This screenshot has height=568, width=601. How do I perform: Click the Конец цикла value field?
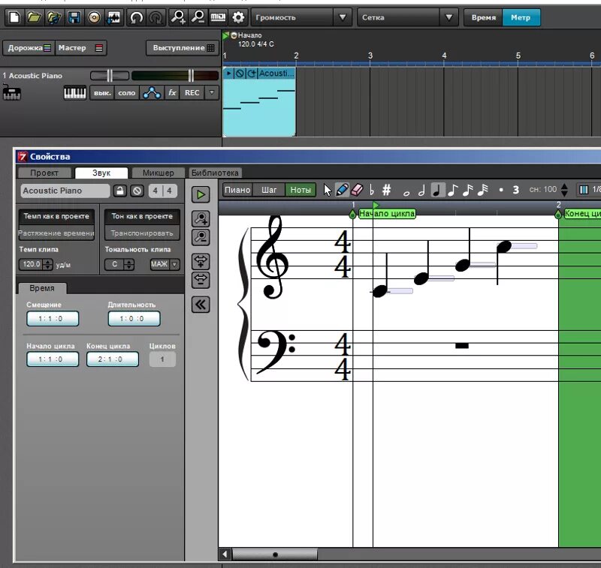tap(113, 359)
